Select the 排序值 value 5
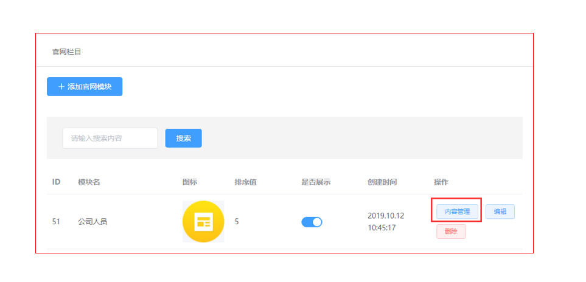 coord(237,222)
